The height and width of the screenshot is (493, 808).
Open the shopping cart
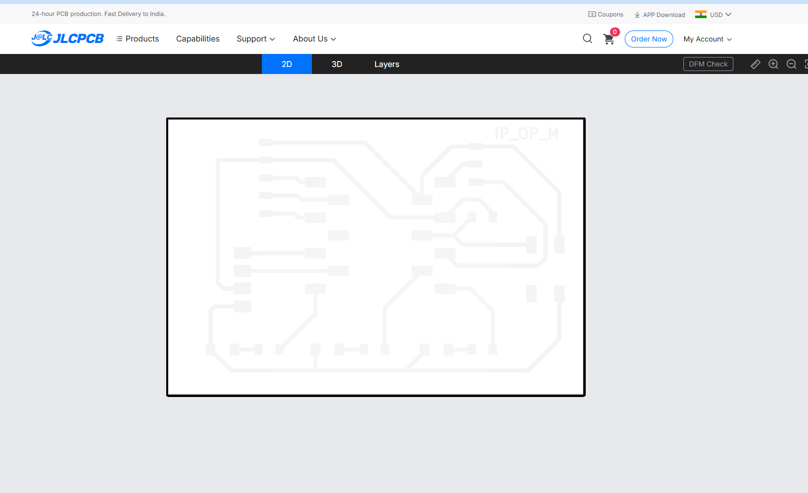click(x=609, y=39)
